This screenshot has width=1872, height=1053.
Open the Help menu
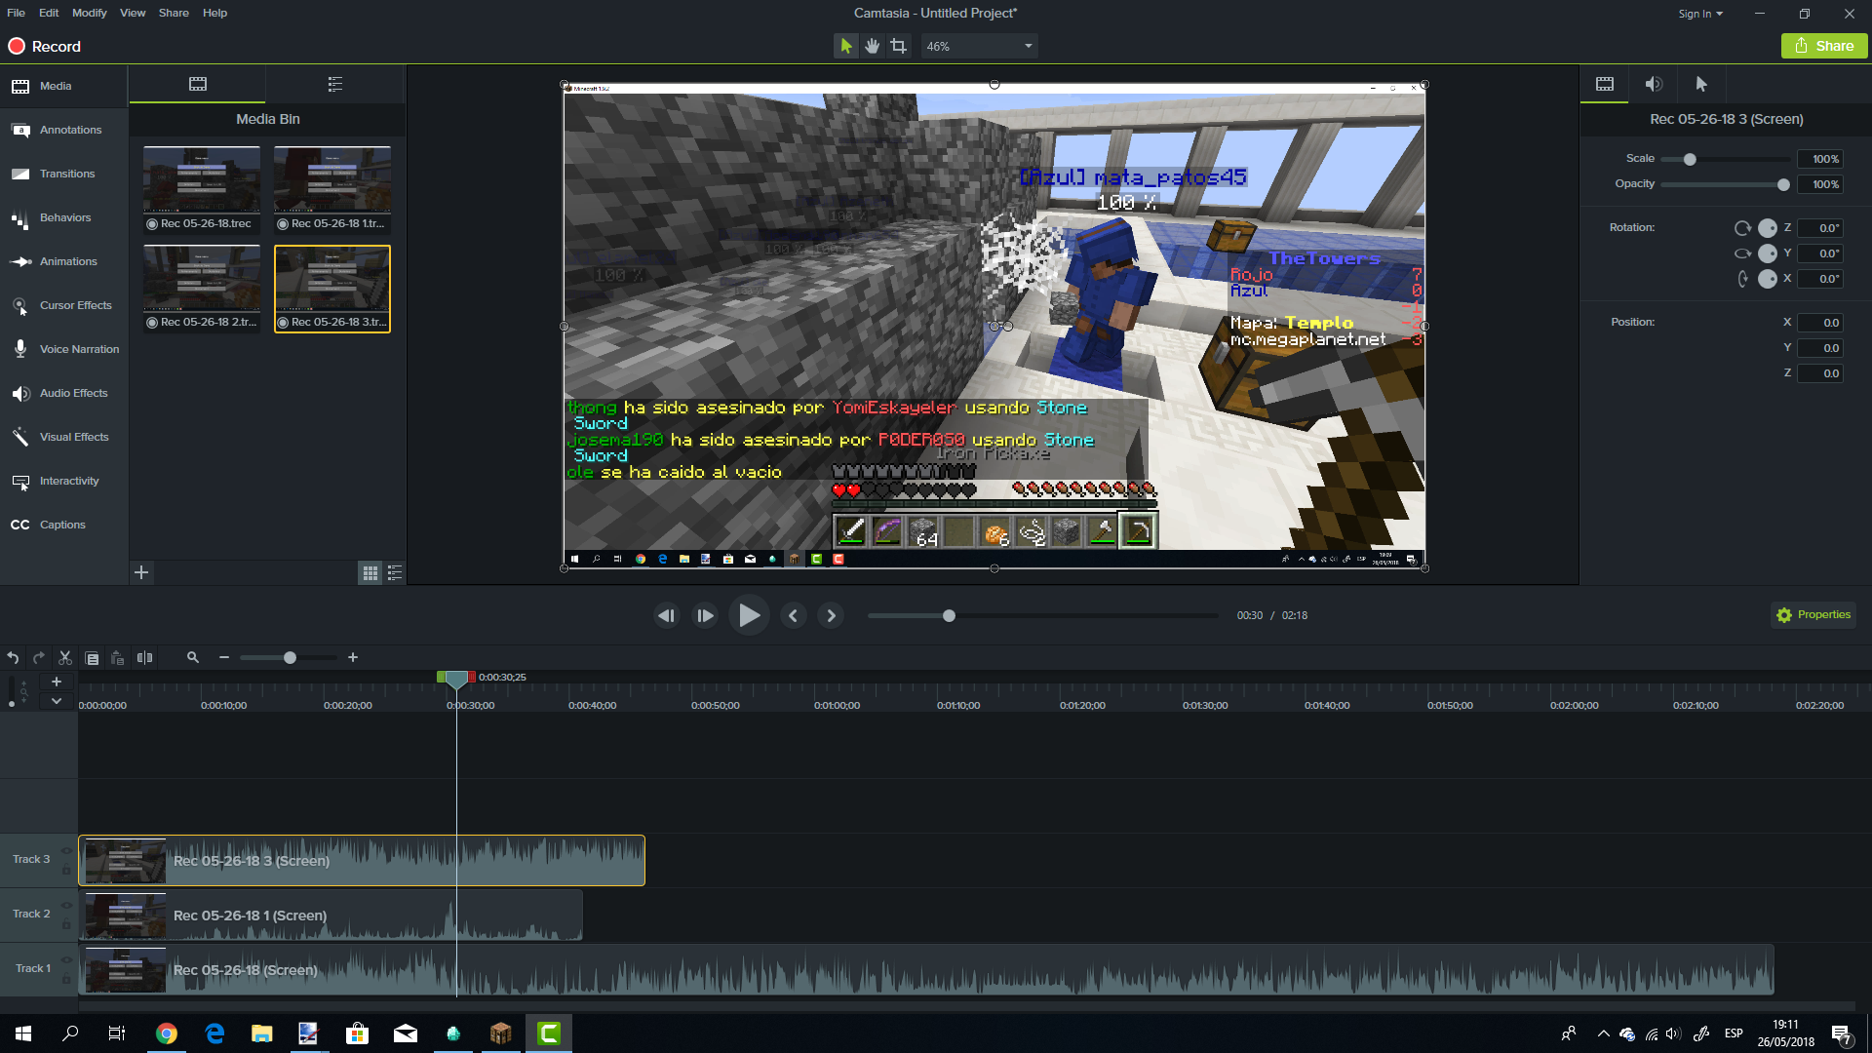pyautogui.click(x=214, y=13)
